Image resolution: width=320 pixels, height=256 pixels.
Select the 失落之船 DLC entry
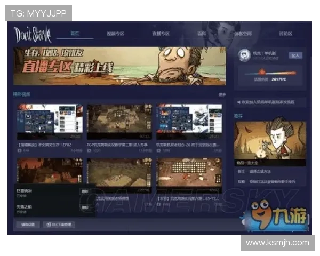25,207
